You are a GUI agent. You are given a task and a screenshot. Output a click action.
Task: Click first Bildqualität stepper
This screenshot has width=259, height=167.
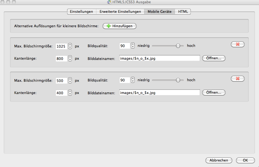[x=133, y=46]
